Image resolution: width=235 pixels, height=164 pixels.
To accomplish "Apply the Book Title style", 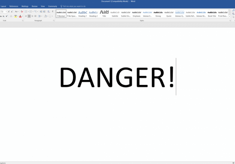I will coord(212,14).
